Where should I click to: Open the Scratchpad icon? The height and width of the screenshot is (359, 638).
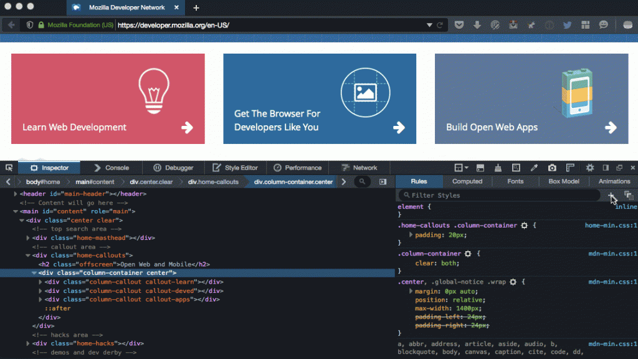coord(516,168)
